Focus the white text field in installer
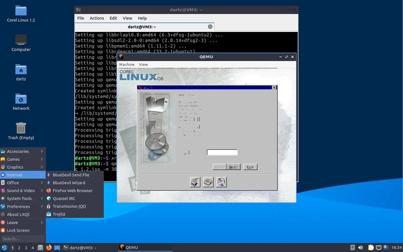Screen dimensions: 403x252 point(222,152)
